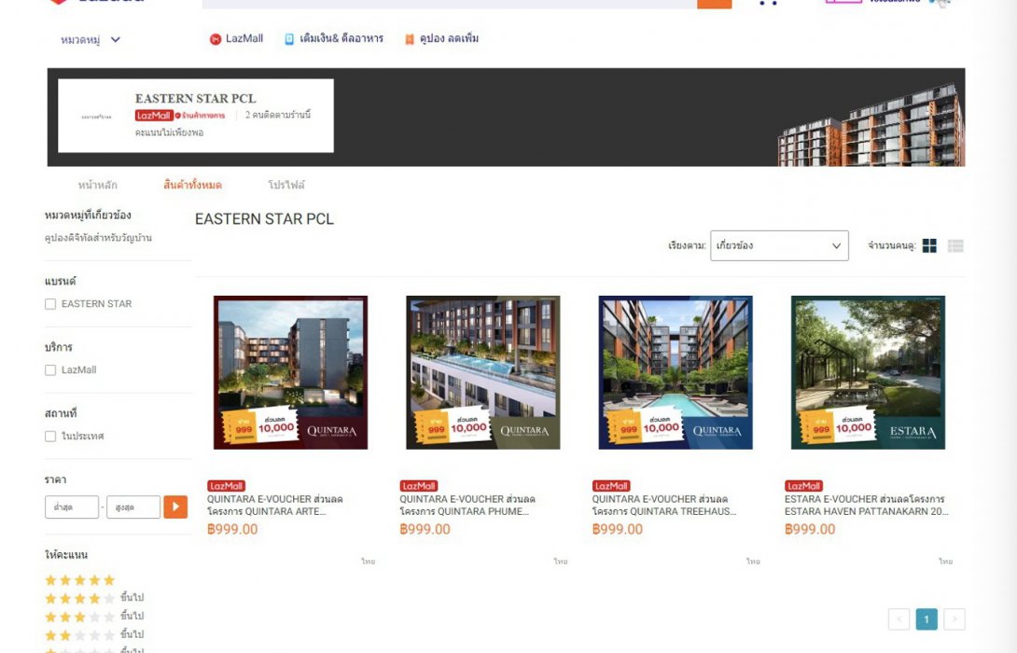Switch to list view layout
Viewport: 1017px width, 653px height.
click(x=955, y=245)
